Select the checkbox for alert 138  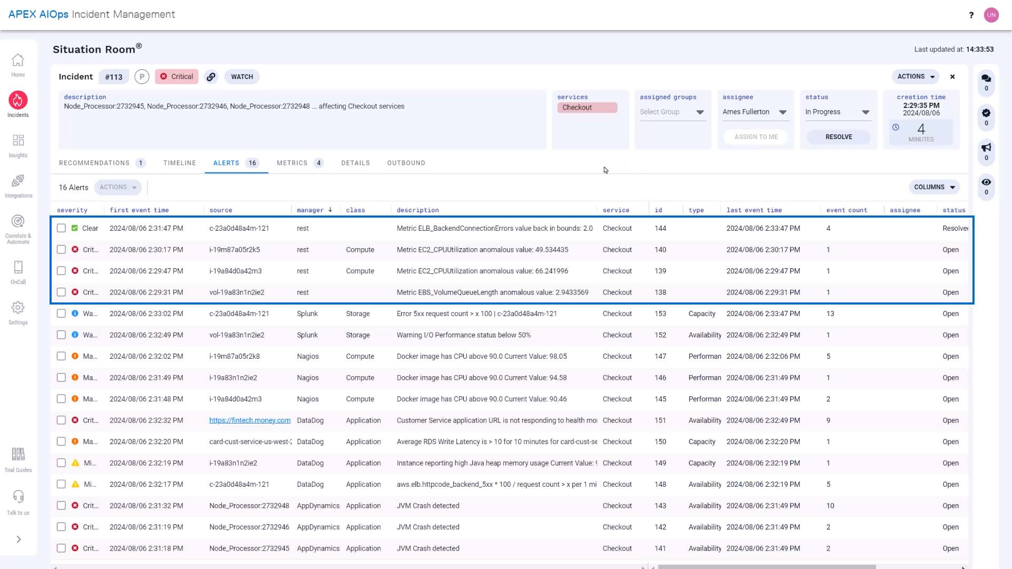[x=61, y=292]
